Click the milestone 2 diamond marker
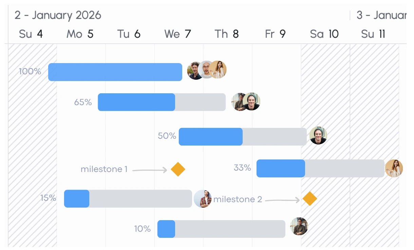The width and height of the screenshot is (414, 250). 309,199
